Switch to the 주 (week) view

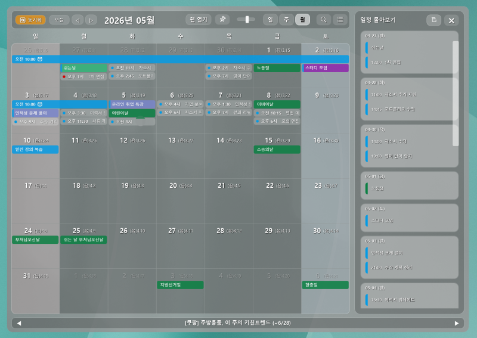coord(286,20)
